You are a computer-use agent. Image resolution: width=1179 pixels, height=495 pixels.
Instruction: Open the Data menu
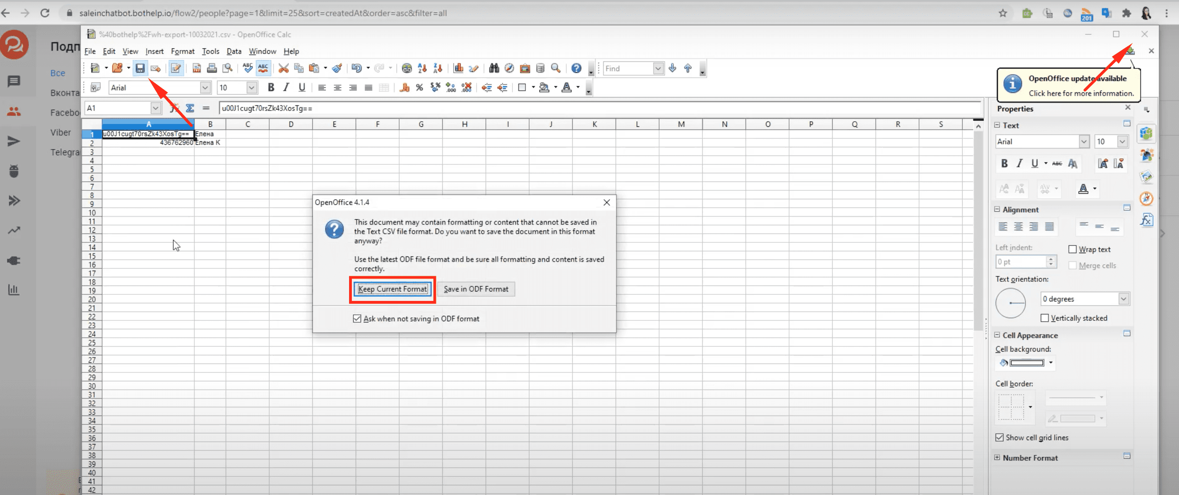(234, 51)
